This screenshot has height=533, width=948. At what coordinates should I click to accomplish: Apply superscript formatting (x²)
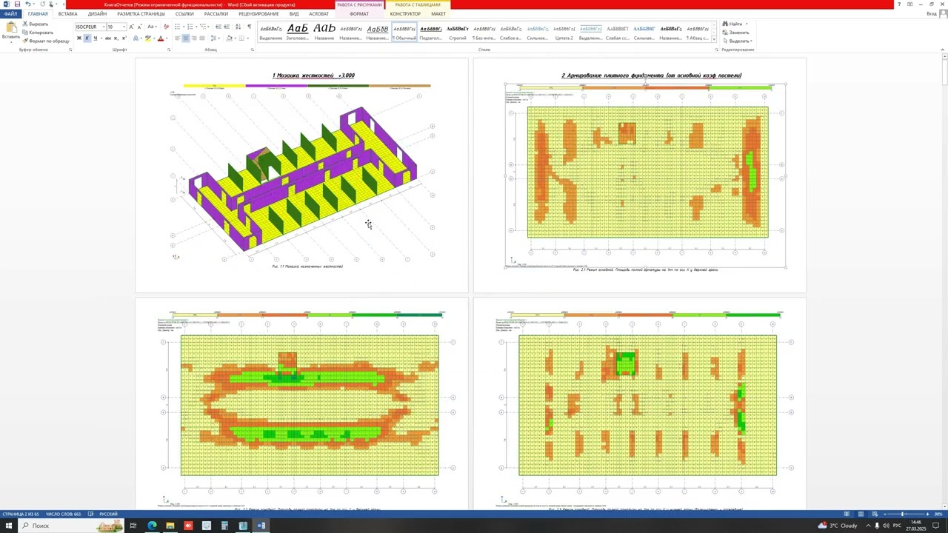tap(124, 38)
